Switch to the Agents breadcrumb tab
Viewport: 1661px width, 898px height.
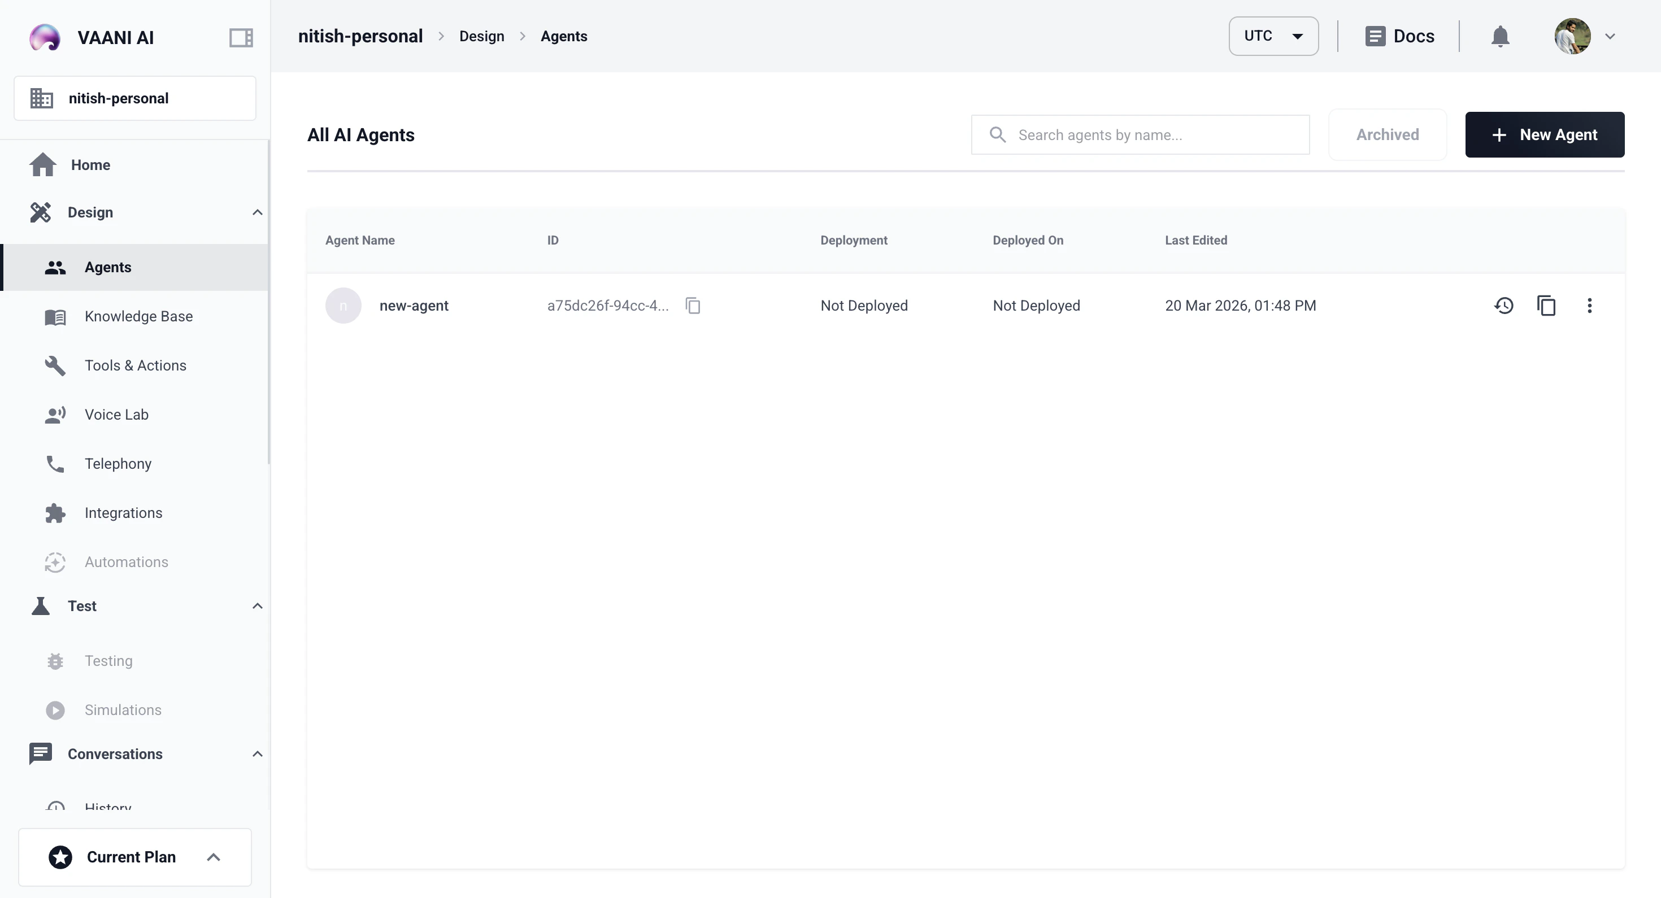click(x=564, y=36)
